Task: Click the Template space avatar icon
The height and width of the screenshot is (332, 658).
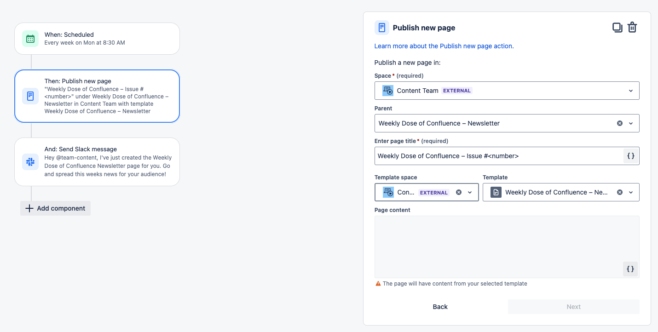Action: pos(388,192)
